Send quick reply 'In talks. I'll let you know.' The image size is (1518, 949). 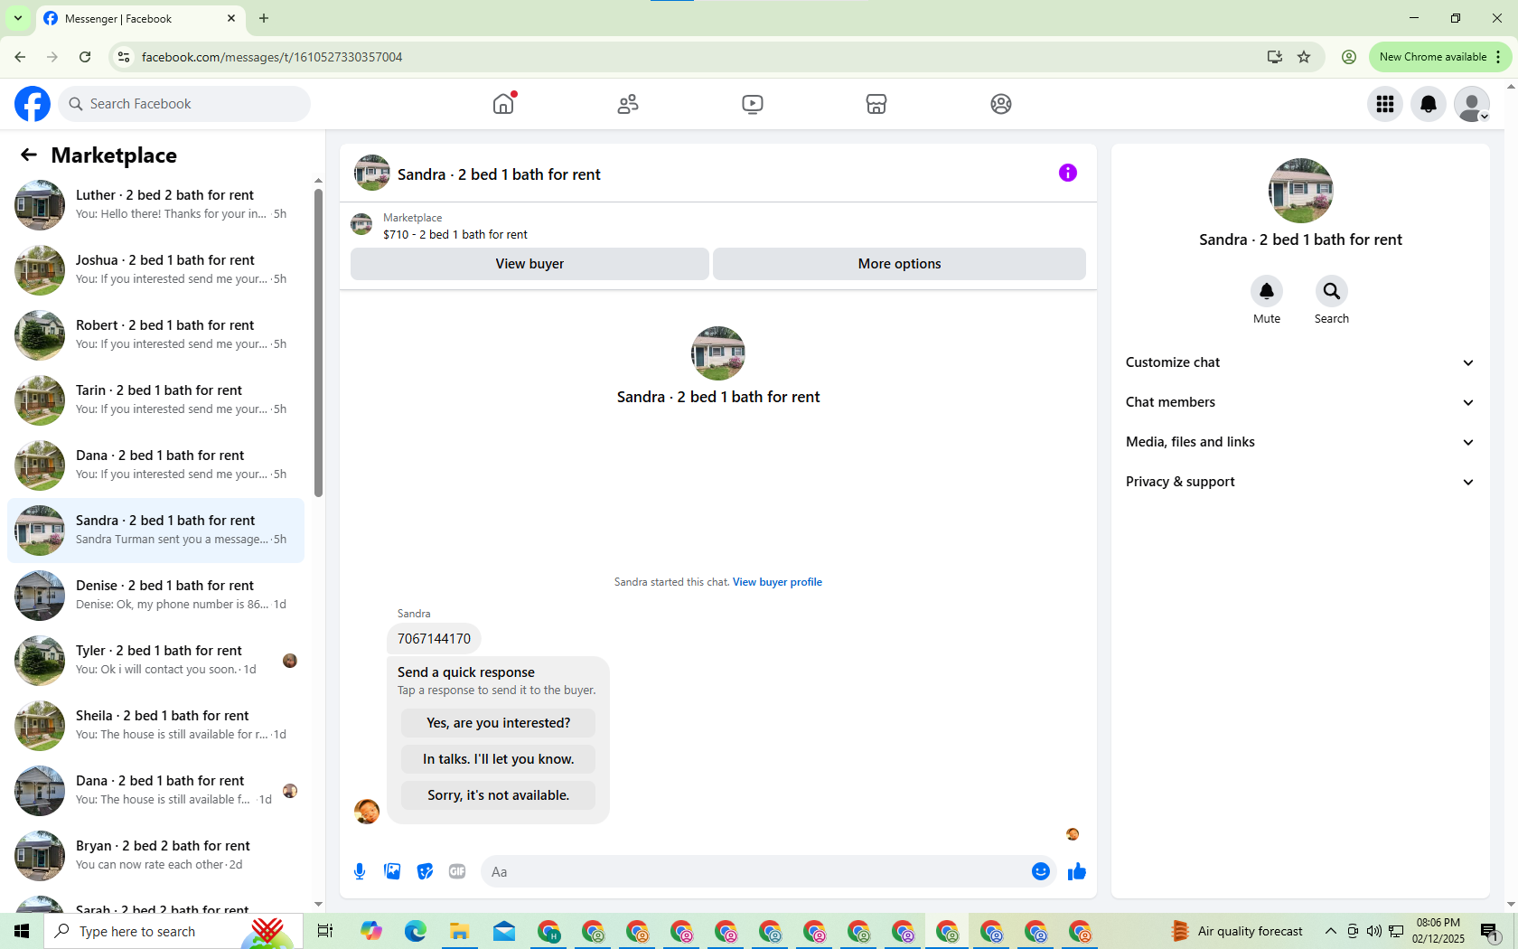(499, 759)
